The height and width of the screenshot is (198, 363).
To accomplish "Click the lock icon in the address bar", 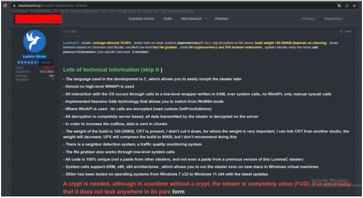I will [14, 5].
